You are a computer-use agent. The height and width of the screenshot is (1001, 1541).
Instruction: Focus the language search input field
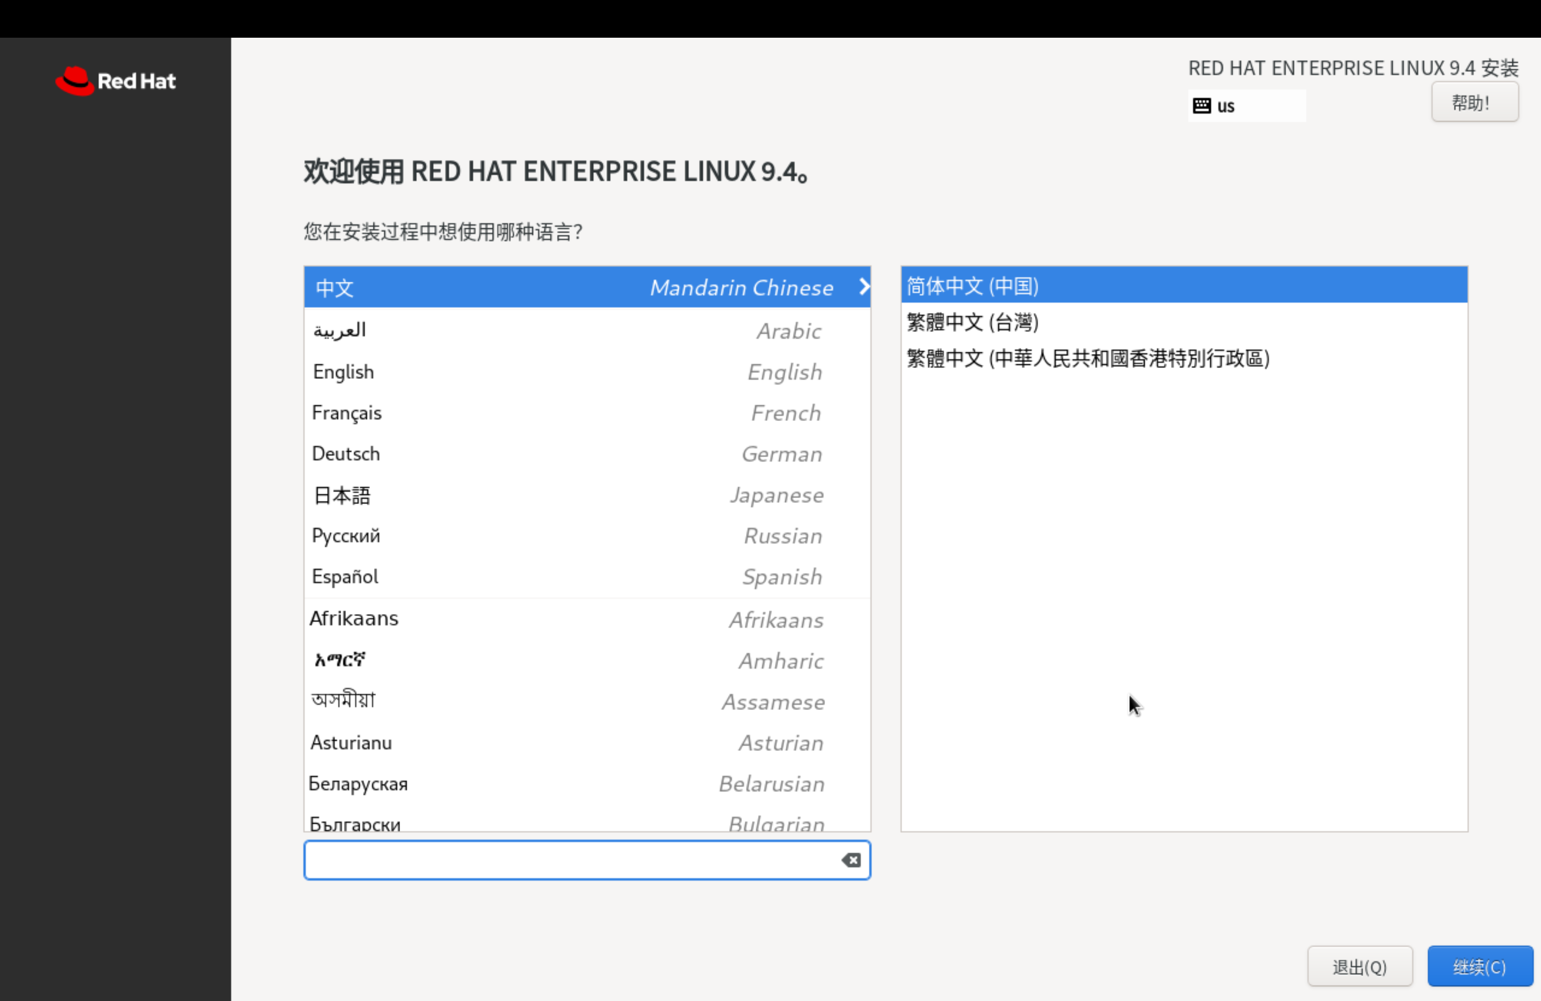[x=587, y=860]
